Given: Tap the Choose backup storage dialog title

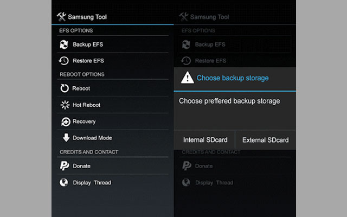Looking at the screenshot, I should click(233, 78).
